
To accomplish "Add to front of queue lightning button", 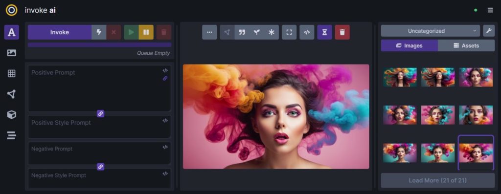I will click(x=99, y=32).
